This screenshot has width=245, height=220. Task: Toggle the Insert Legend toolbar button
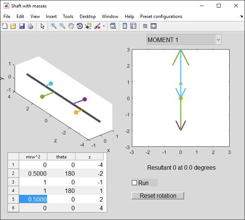point(133,26)
